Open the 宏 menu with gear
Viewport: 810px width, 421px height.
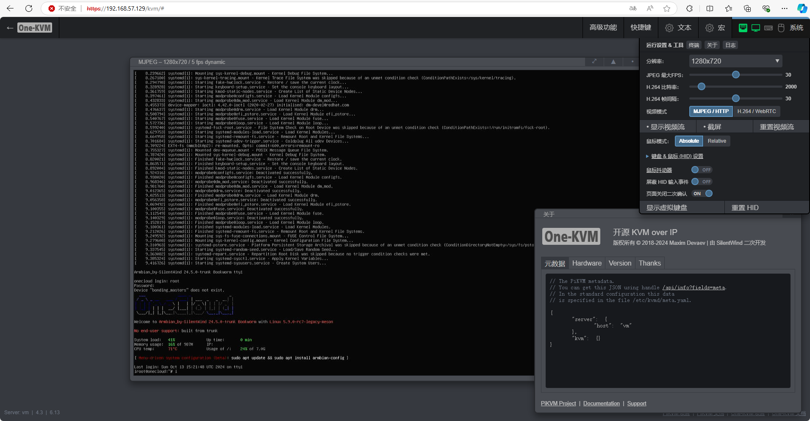pyautogui.click(x=715, y=28)
